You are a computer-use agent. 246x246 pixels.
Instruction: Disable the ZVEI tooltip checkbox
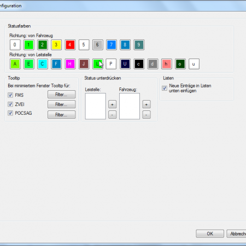(10, 104)
